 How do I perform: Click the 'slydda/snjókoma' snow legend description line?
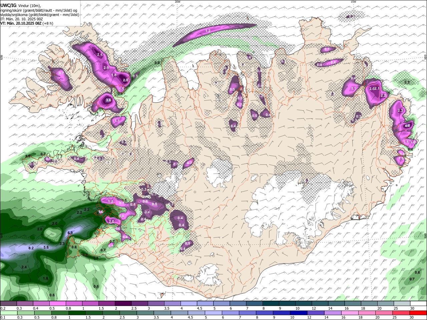[x=40, y=15]
